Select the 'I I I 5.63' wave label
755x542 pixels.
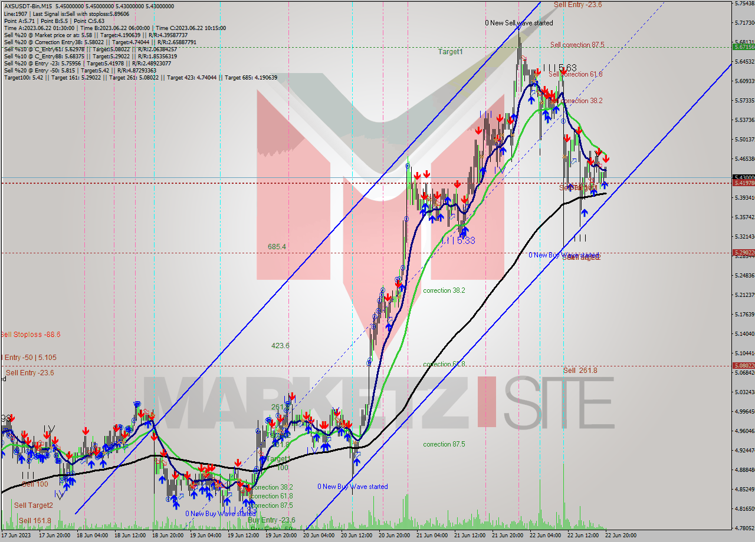[559, 68]
